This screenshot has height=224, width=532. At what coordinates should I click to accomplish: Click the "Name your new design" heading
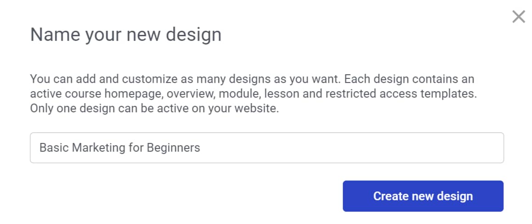tap(126, 35)
